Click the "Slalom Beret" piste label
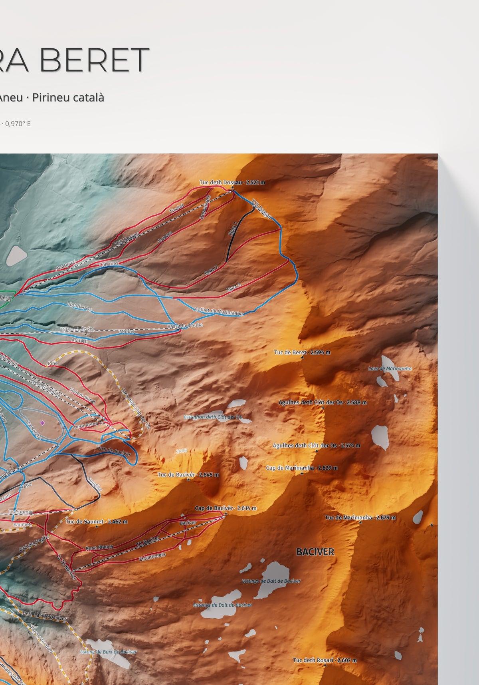Image resolution: width=479 pixels, height=685 pixels. (83, 395)
